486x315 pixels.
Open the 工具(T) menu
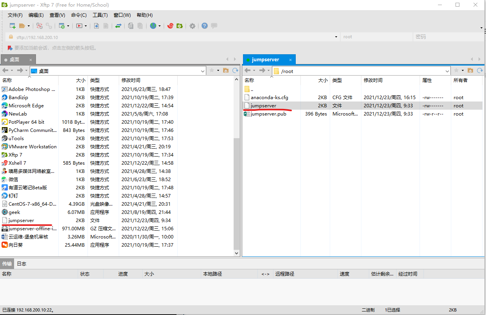point(100,15)
